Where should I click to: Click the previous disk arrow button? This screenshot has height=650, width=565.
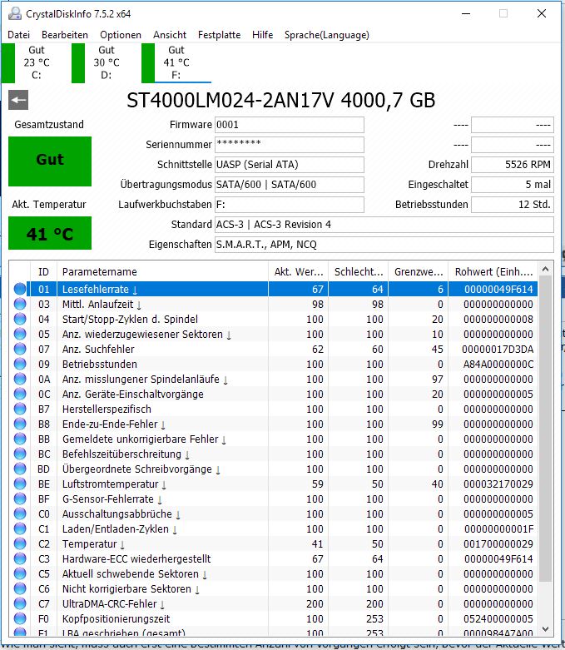18,100
